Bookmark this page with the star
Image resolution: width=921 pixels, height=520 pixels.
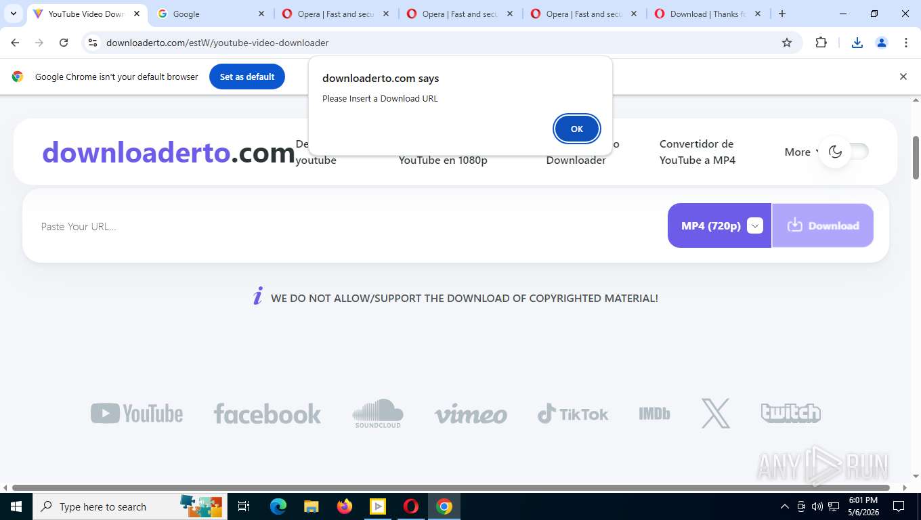tap(787, 43)
